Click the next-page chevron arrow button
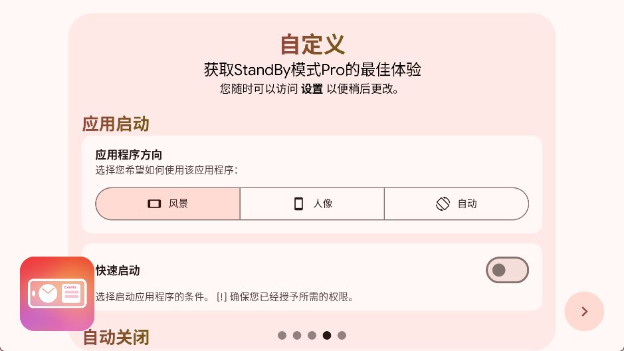 pos(584,311)
